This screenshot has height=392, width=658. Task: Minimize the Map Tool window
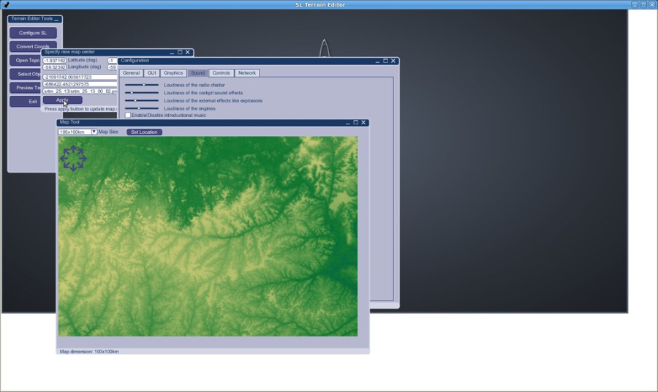[x=347, y=123]
